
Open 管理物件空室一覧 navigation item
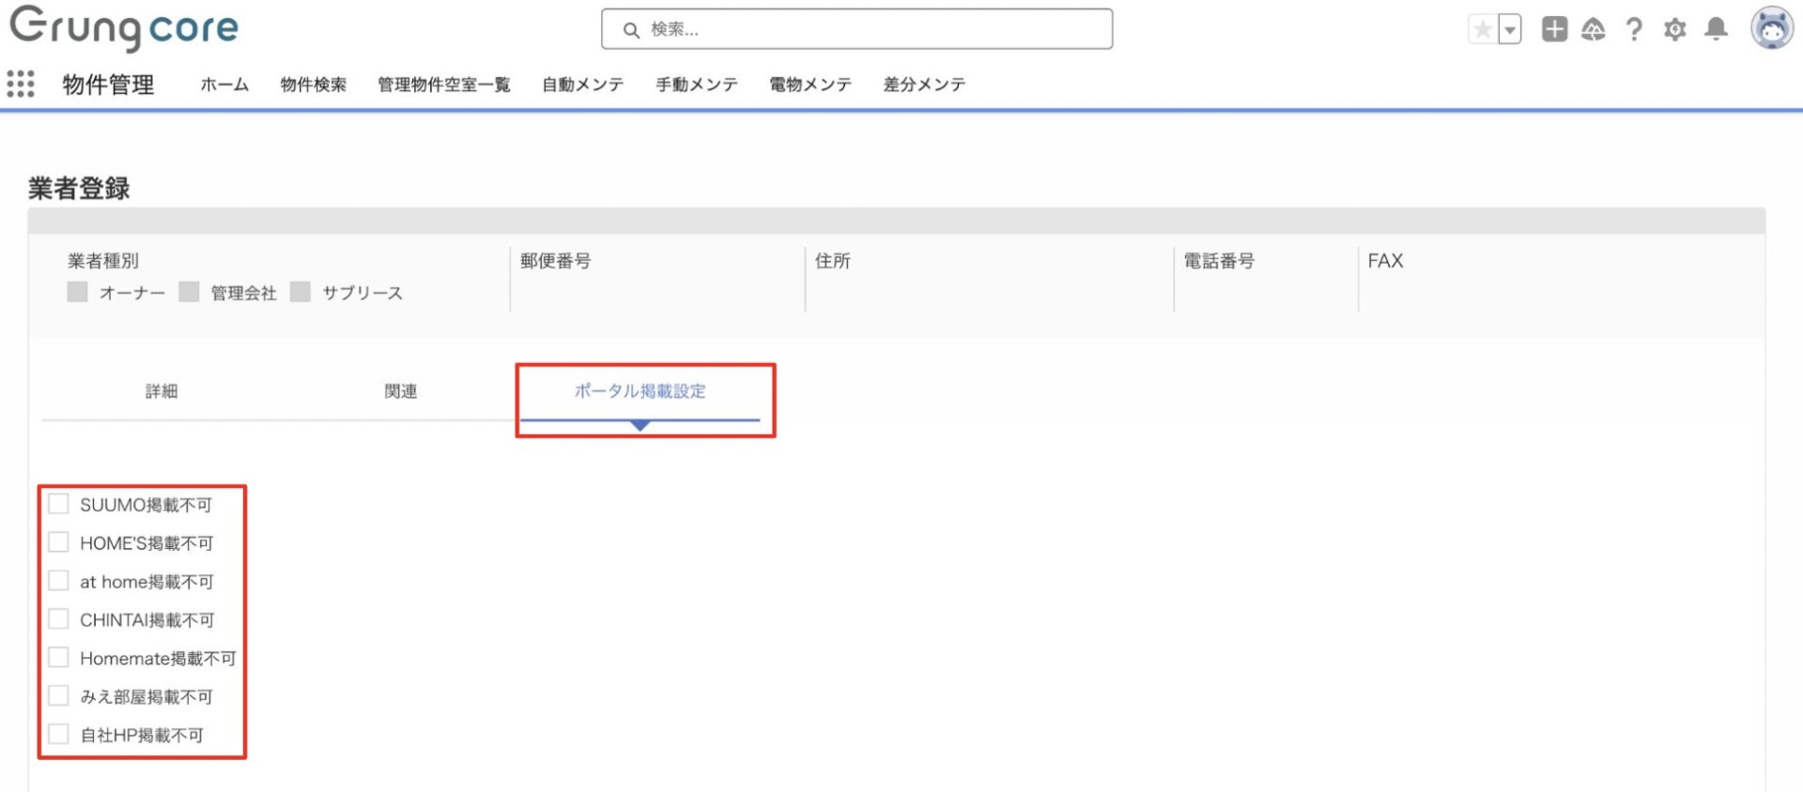coord(443,84)
